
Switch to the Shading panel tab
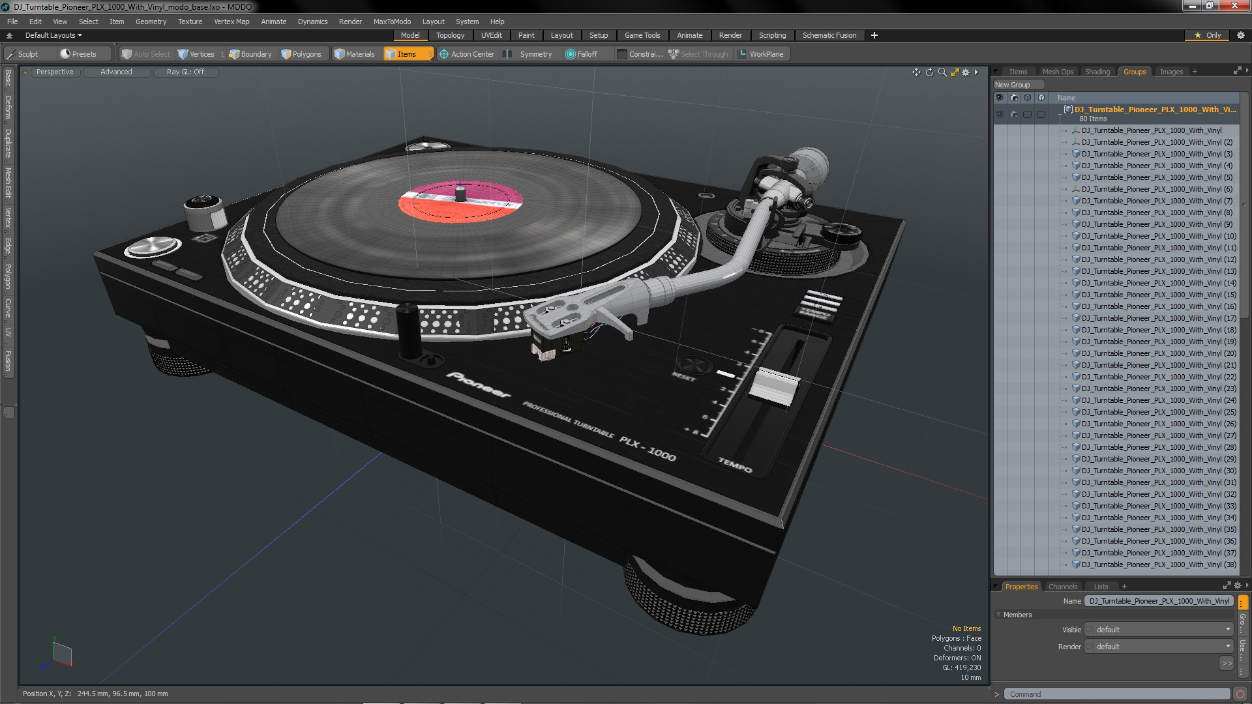1097,72
